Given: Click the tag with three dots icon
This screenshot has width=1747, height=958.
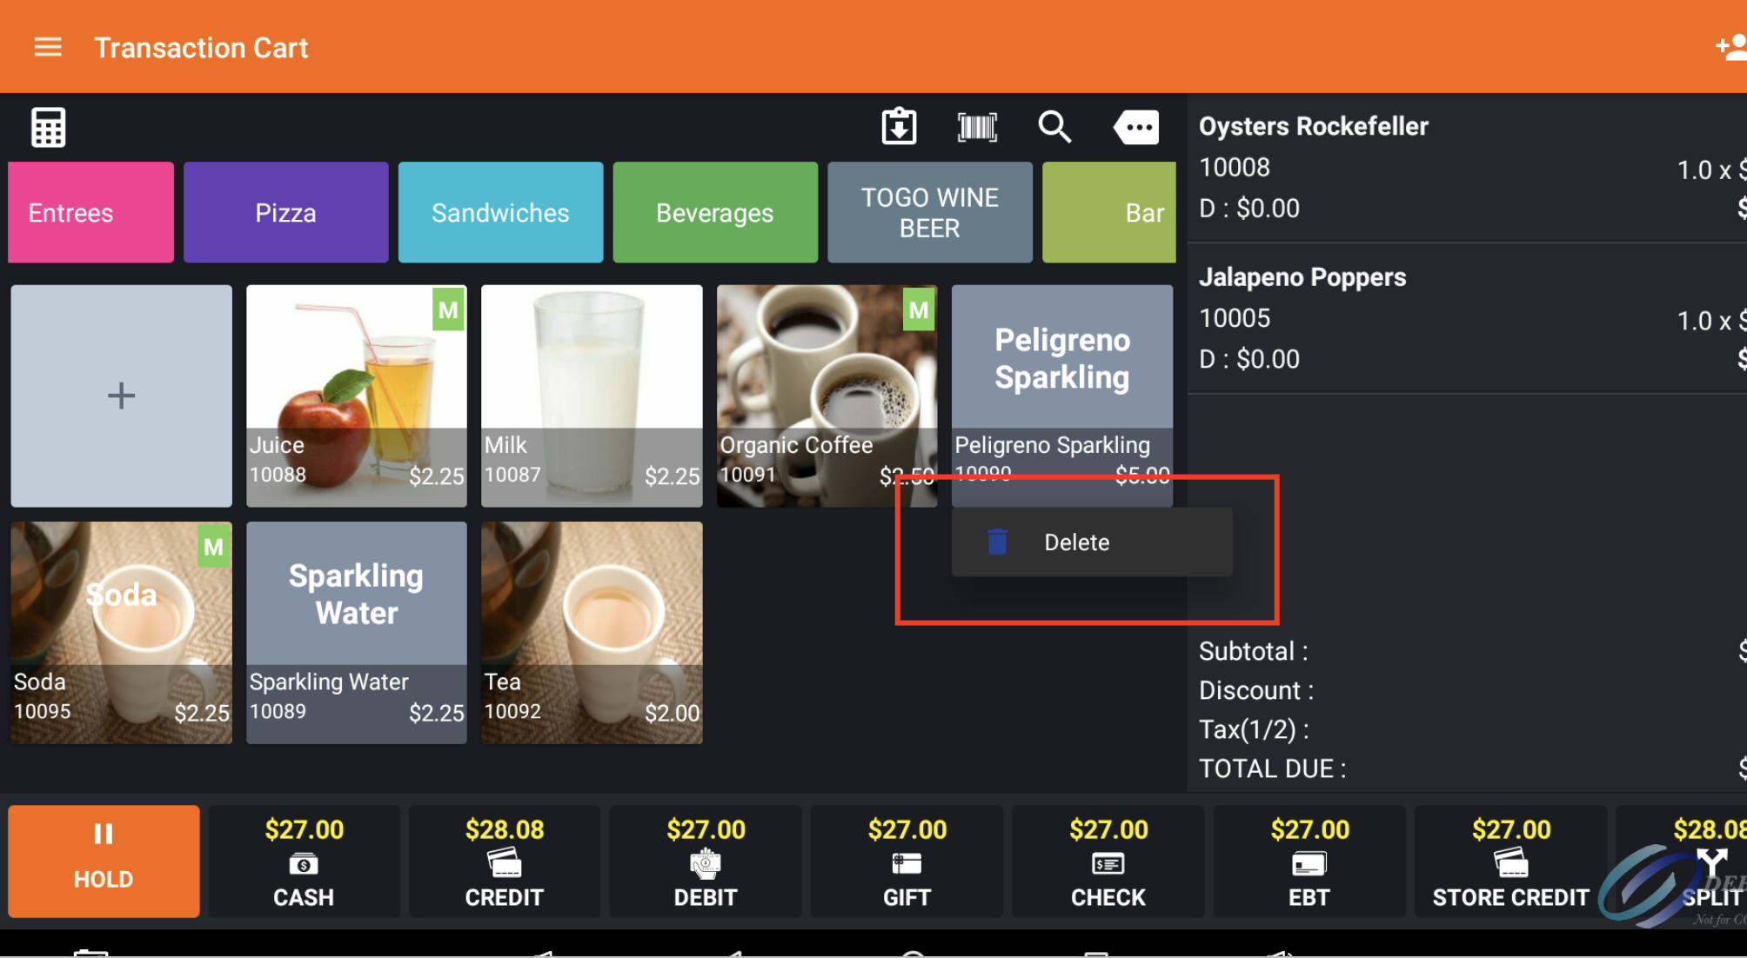Looking at the screenshot, I should pos(1136,127).
